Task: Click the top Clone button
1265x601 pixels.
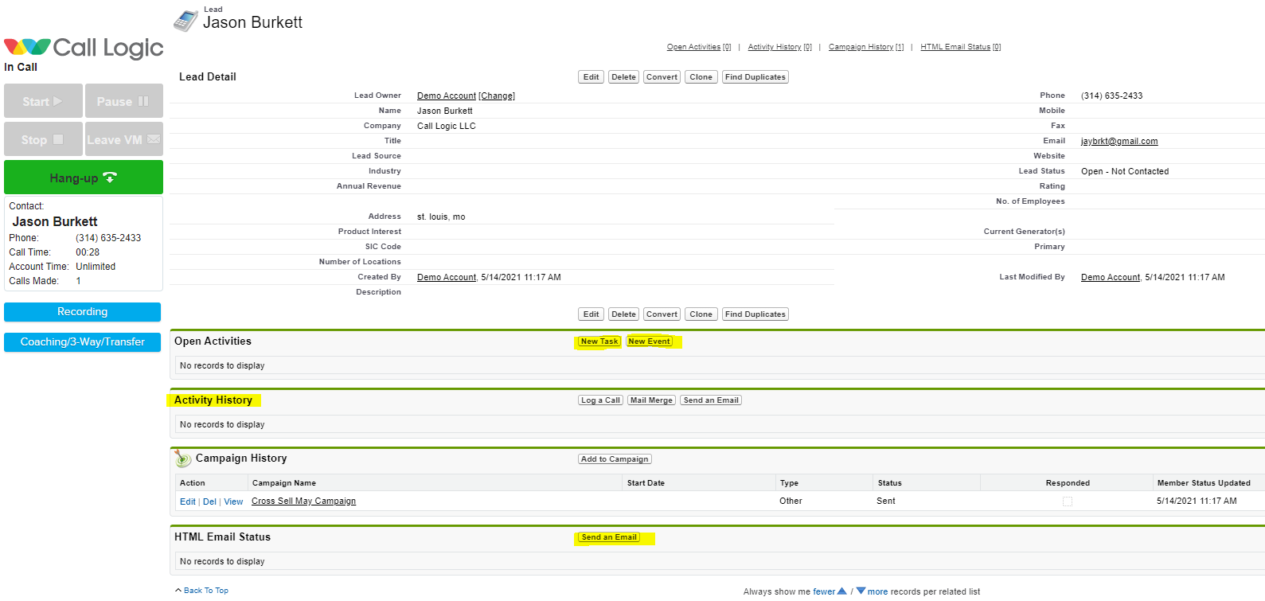Action: (x=701, y=77)
